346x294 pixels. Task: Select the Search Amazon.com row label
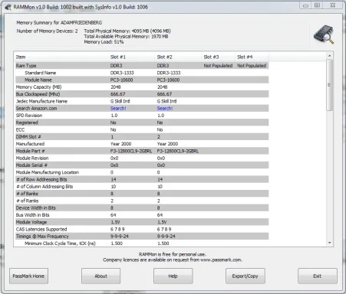[36, 109]
